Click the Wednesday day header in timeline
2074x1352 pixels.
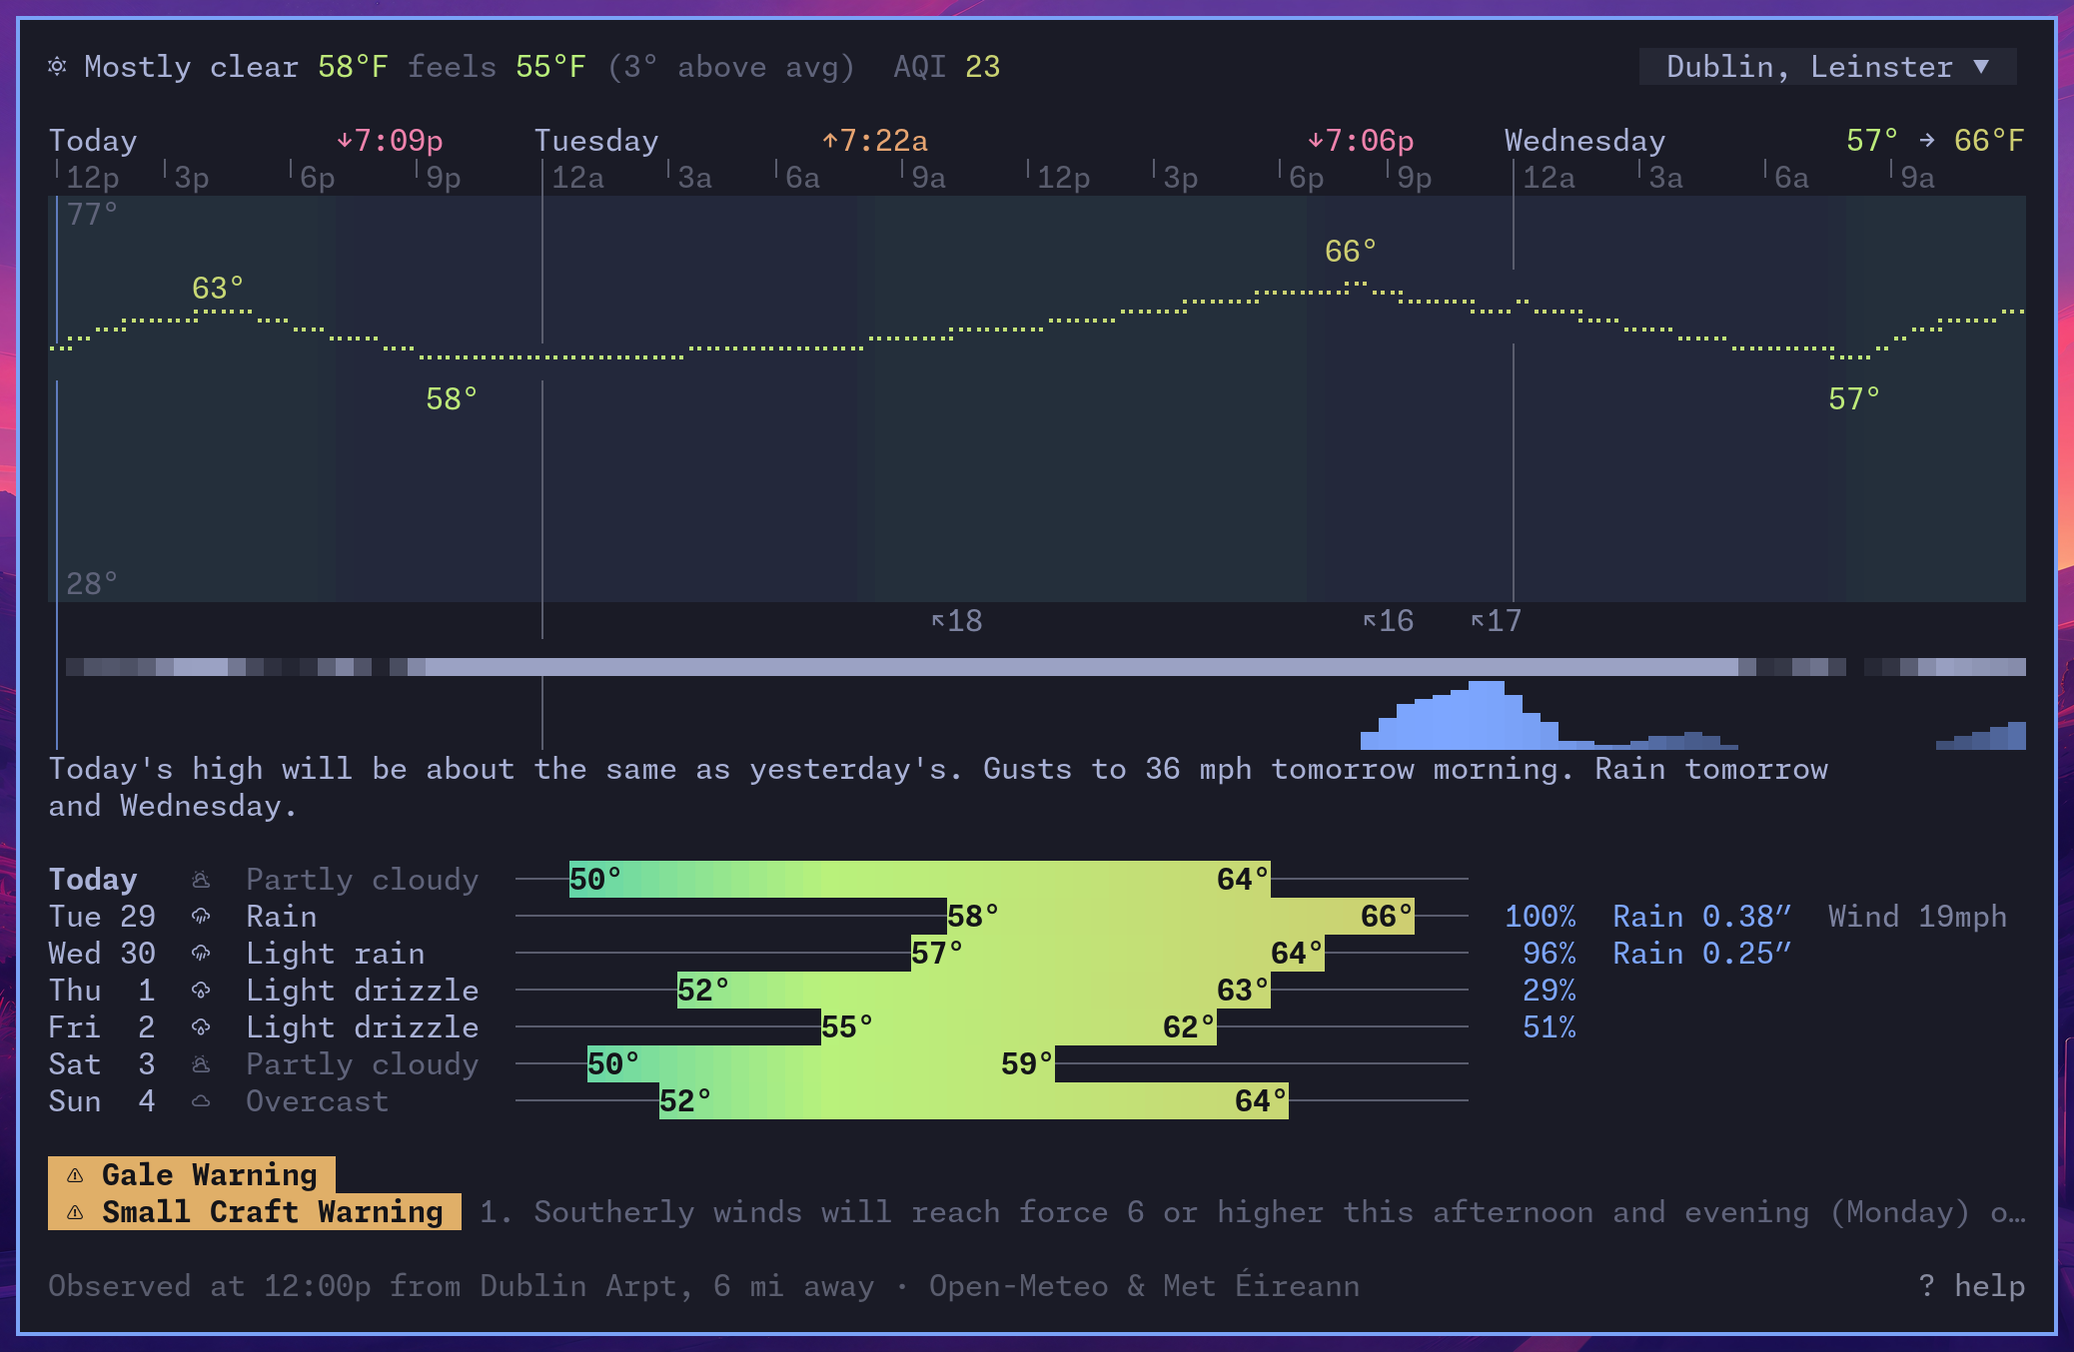click(1585, 141)
